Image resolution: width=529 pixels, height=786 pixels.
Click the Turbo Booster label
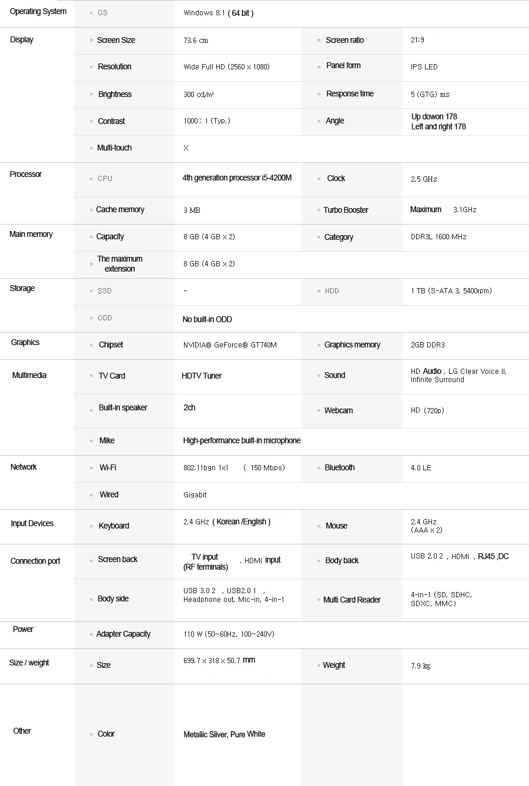click(x=346, y=210)
